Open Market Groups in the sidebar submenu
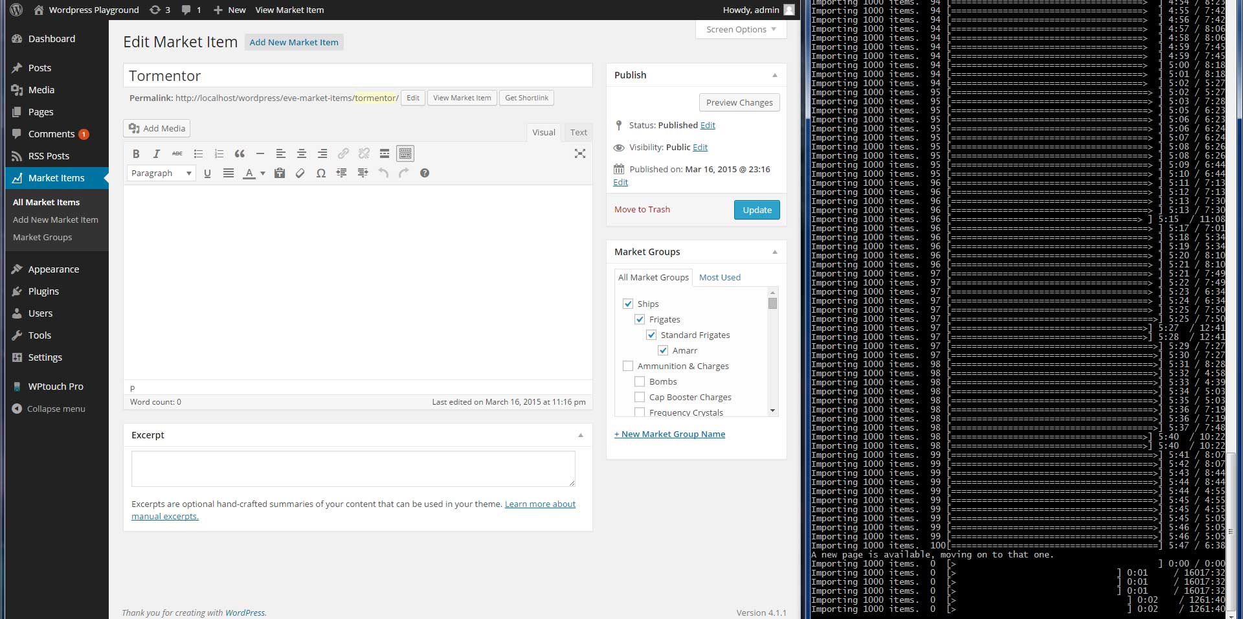 [43, 237]
